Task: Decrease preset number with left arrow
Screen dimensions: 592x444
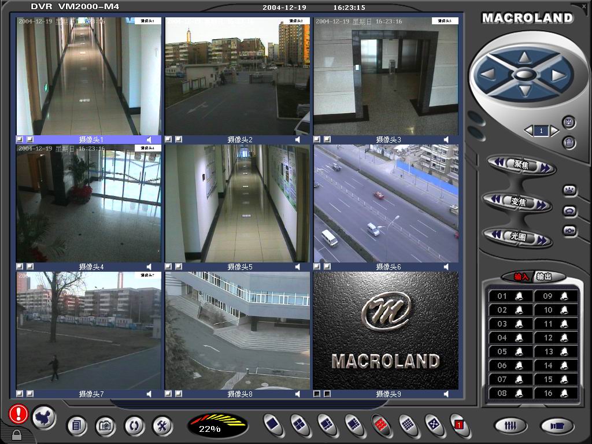Action: (528, 131)
